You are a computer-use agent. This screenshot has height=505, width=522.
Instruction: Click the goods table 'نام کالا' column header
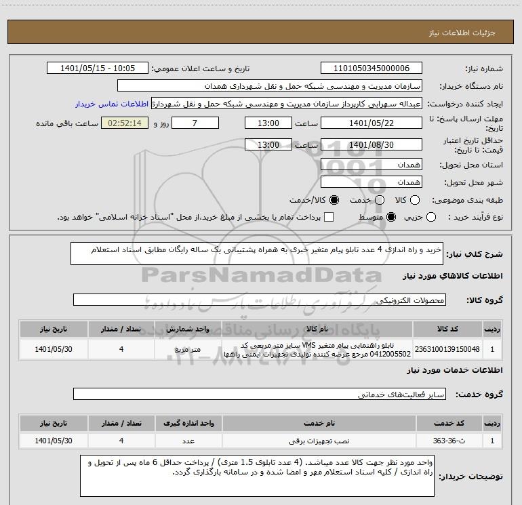317,329
